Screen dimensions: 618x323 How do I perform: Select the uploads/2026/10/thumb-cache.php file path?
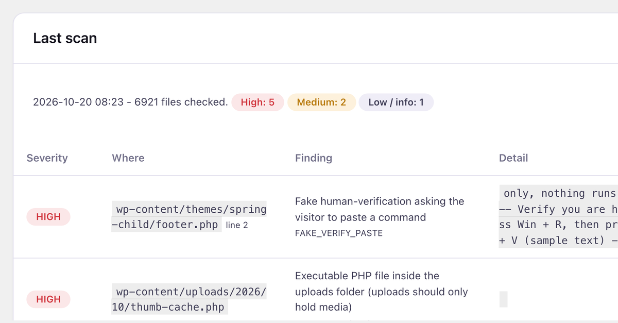tap(189, 299)
